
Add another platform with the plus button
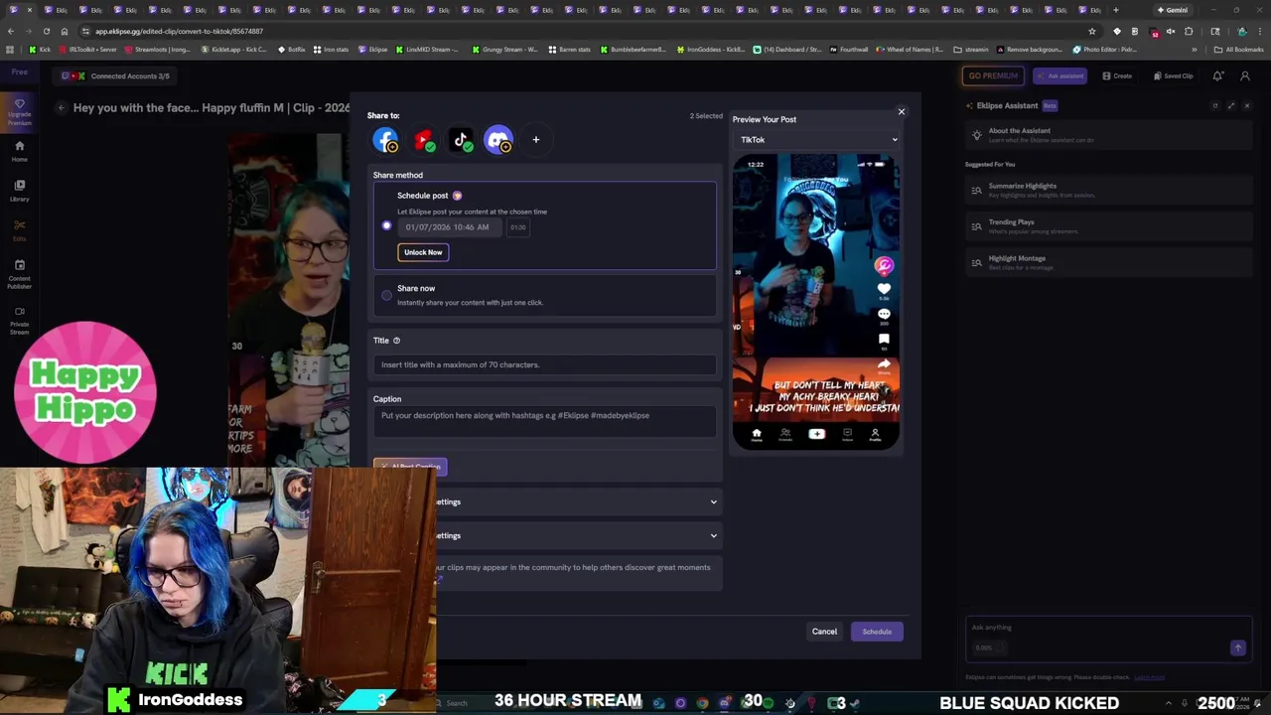[x=536, y=140]
